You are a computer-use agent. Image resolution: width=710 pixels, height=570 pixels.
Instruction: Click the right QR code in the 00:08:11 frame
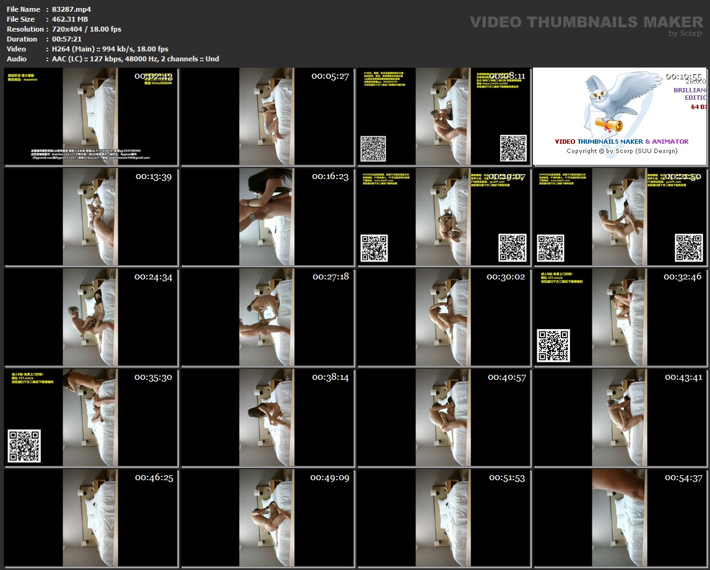point(513,148)
